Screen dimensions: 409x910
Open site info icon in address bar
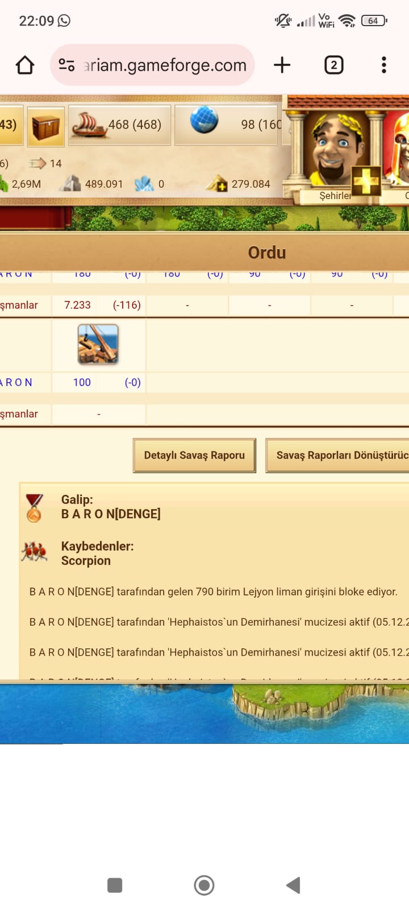click(x=67, y=65)
